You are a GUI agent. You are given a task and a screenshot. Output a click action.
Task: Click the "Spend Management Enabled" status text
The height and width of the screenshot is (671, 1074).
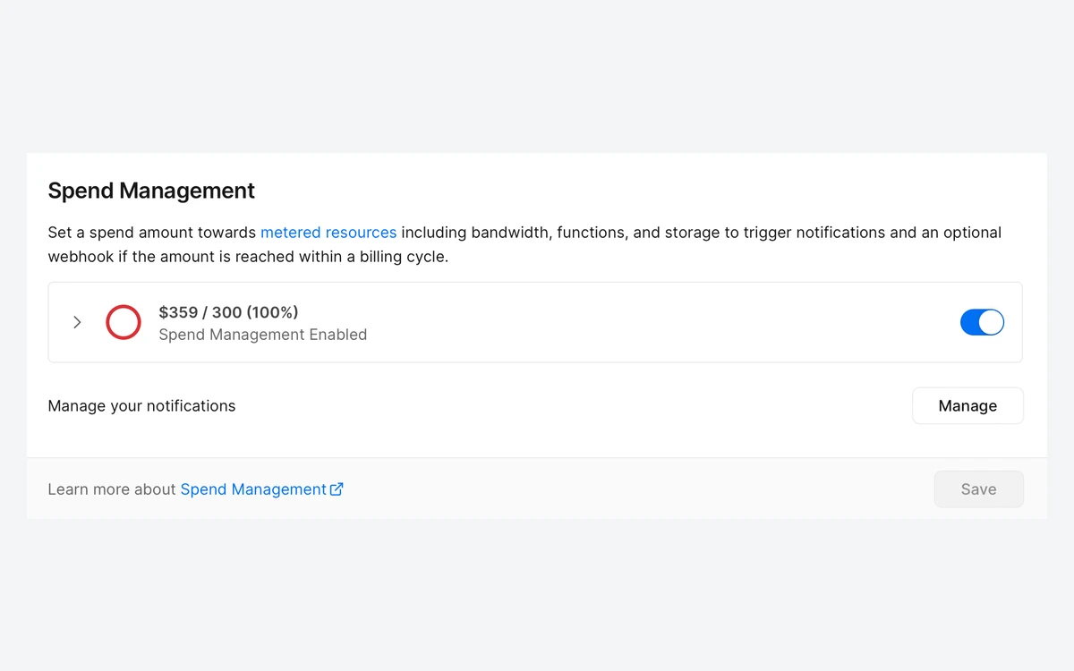[263, 335]
